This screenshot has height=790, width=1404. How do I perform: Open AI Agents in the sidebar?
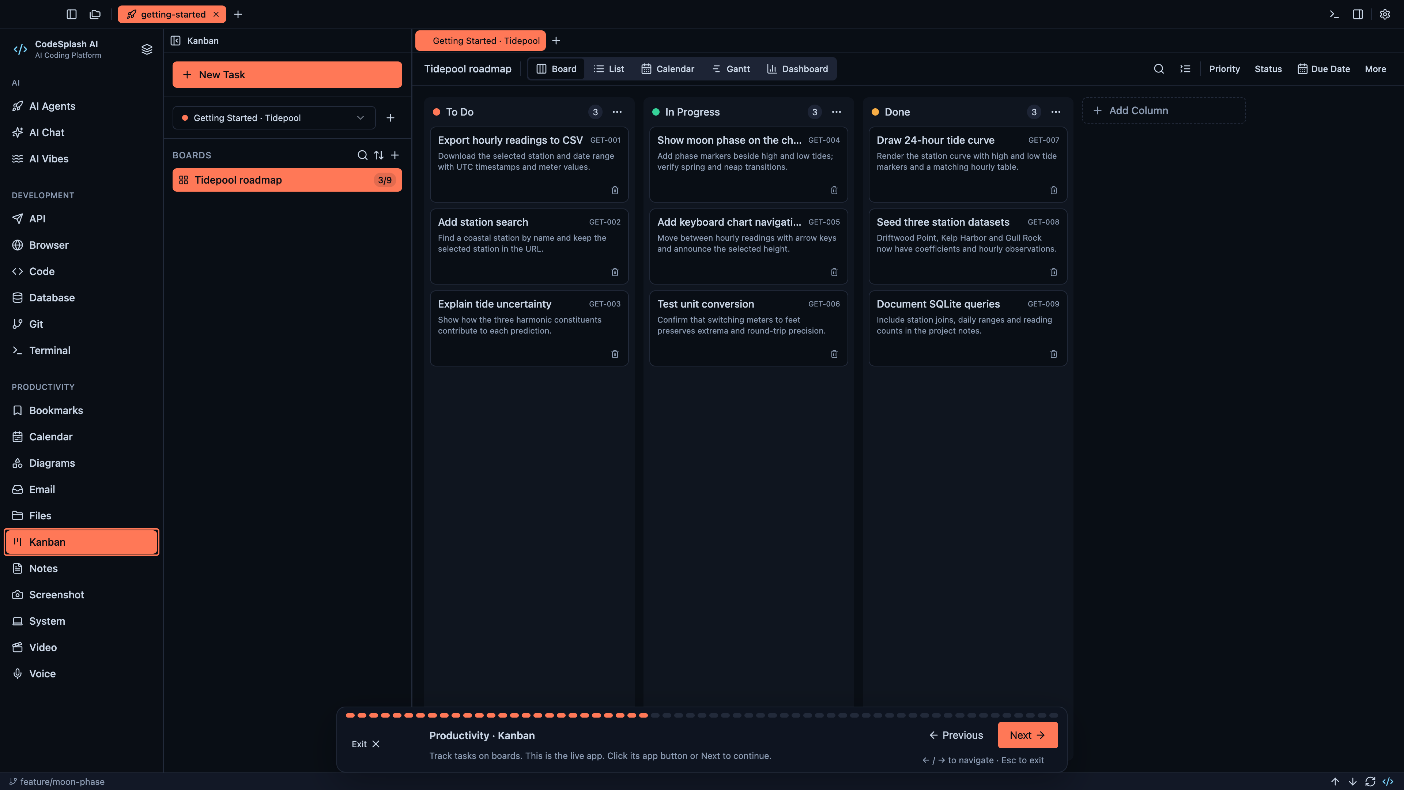[81, 106]
